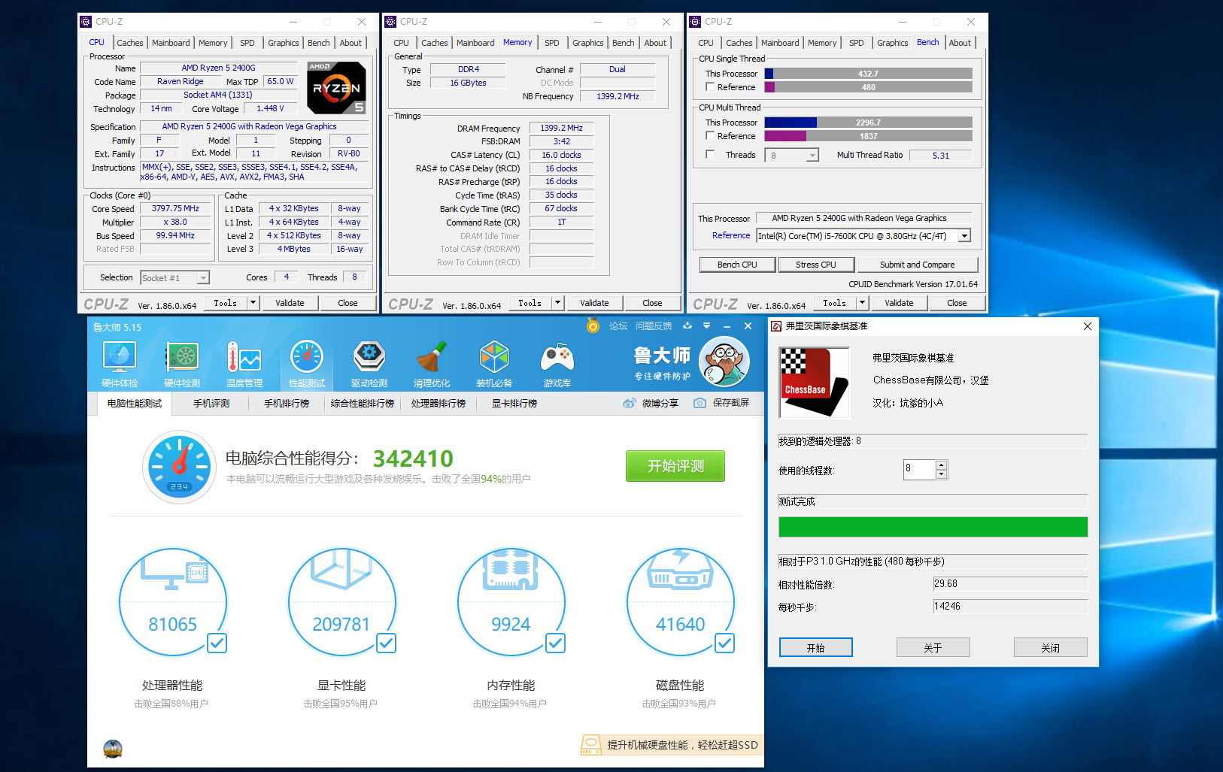1223x772 pixels.
Task: Switch to the Mainboard tab in CPU window
Action: click(171, 43)
